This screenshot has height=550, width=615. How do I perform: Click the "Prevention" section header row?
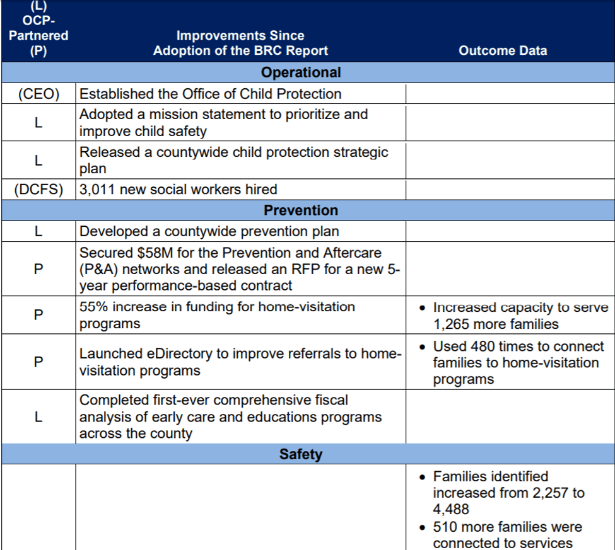point(301,210)
